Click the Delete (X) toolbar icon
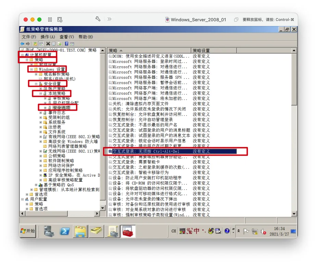Image resolution: width=317 pixels, height=264 pixels. point(48,44)
